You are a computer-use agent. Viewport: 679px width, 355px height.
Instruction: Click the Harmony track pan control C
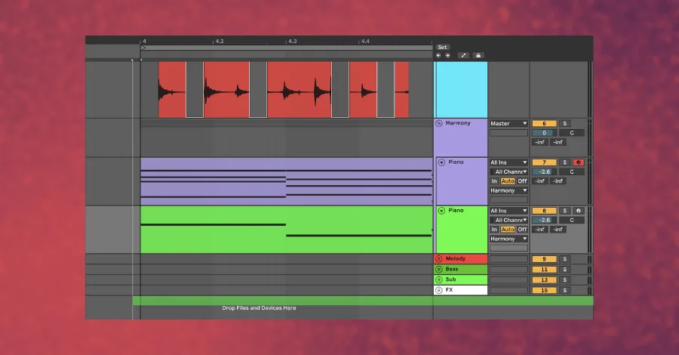572,133
